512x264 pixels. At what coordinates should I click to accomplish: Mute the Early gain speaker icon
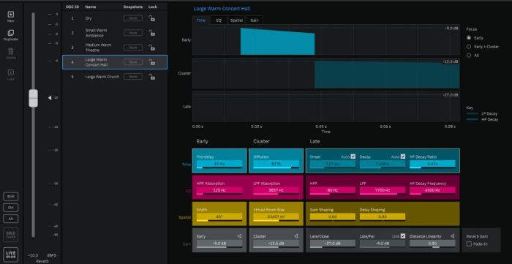click(x=240, y=236)
